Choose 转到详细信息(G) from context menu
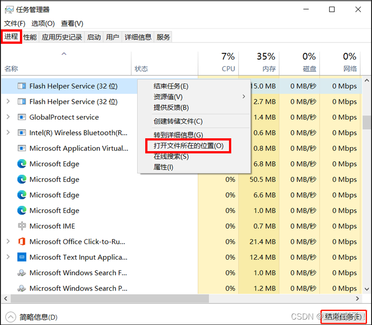 [194, 135]
